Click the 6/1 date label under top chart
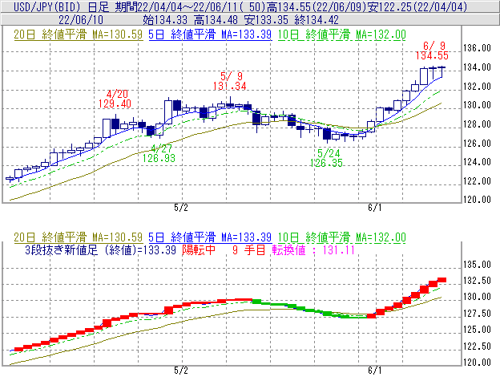 [375, 208]
